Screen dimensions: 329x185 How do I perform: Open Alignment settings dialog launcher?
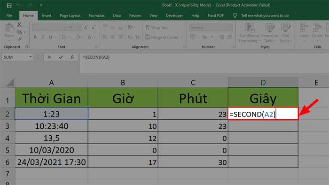184,47
